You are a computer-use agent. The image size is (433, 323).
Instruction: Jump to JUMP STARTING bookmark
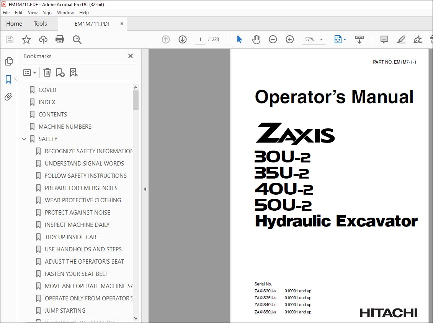point(65,311)
